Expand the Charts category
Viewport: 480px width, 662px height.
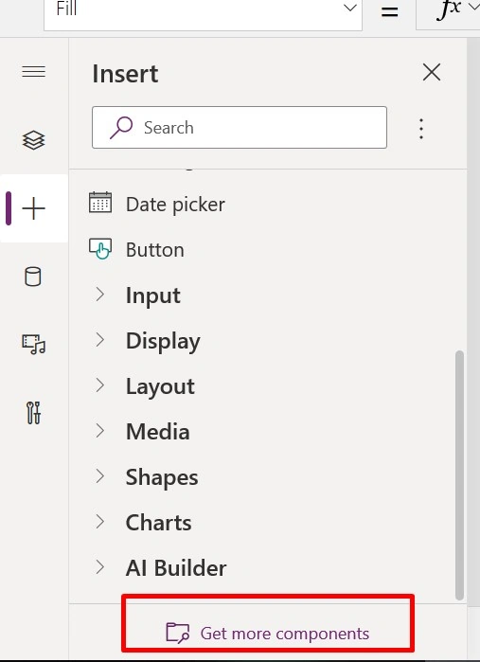[100, 522]
